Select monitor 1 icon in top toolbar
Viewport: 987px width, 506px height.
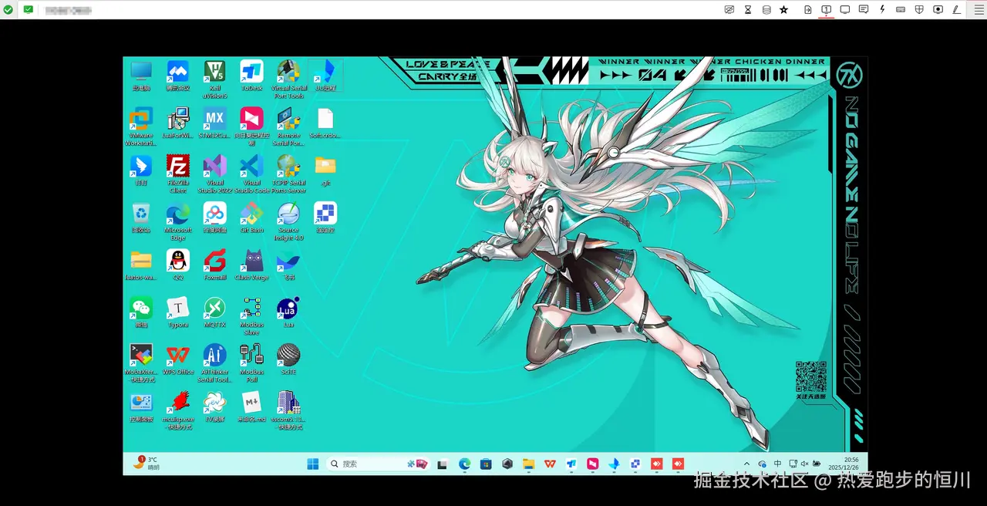click(x=826, y=9)
